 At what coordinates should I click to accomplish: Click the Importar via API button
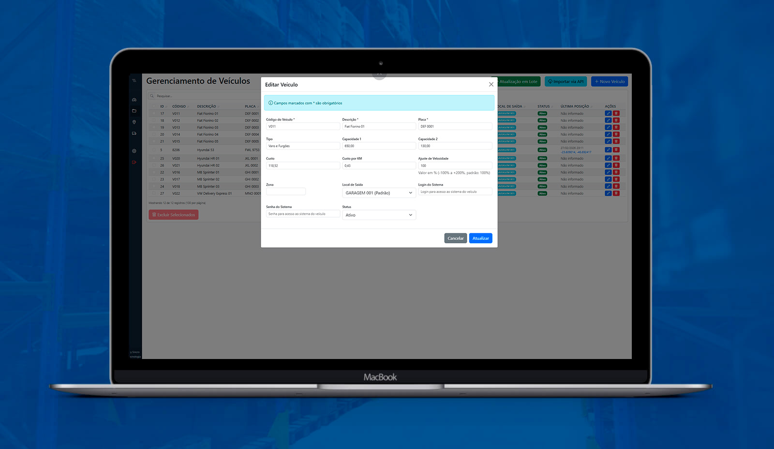pos(566,82)
